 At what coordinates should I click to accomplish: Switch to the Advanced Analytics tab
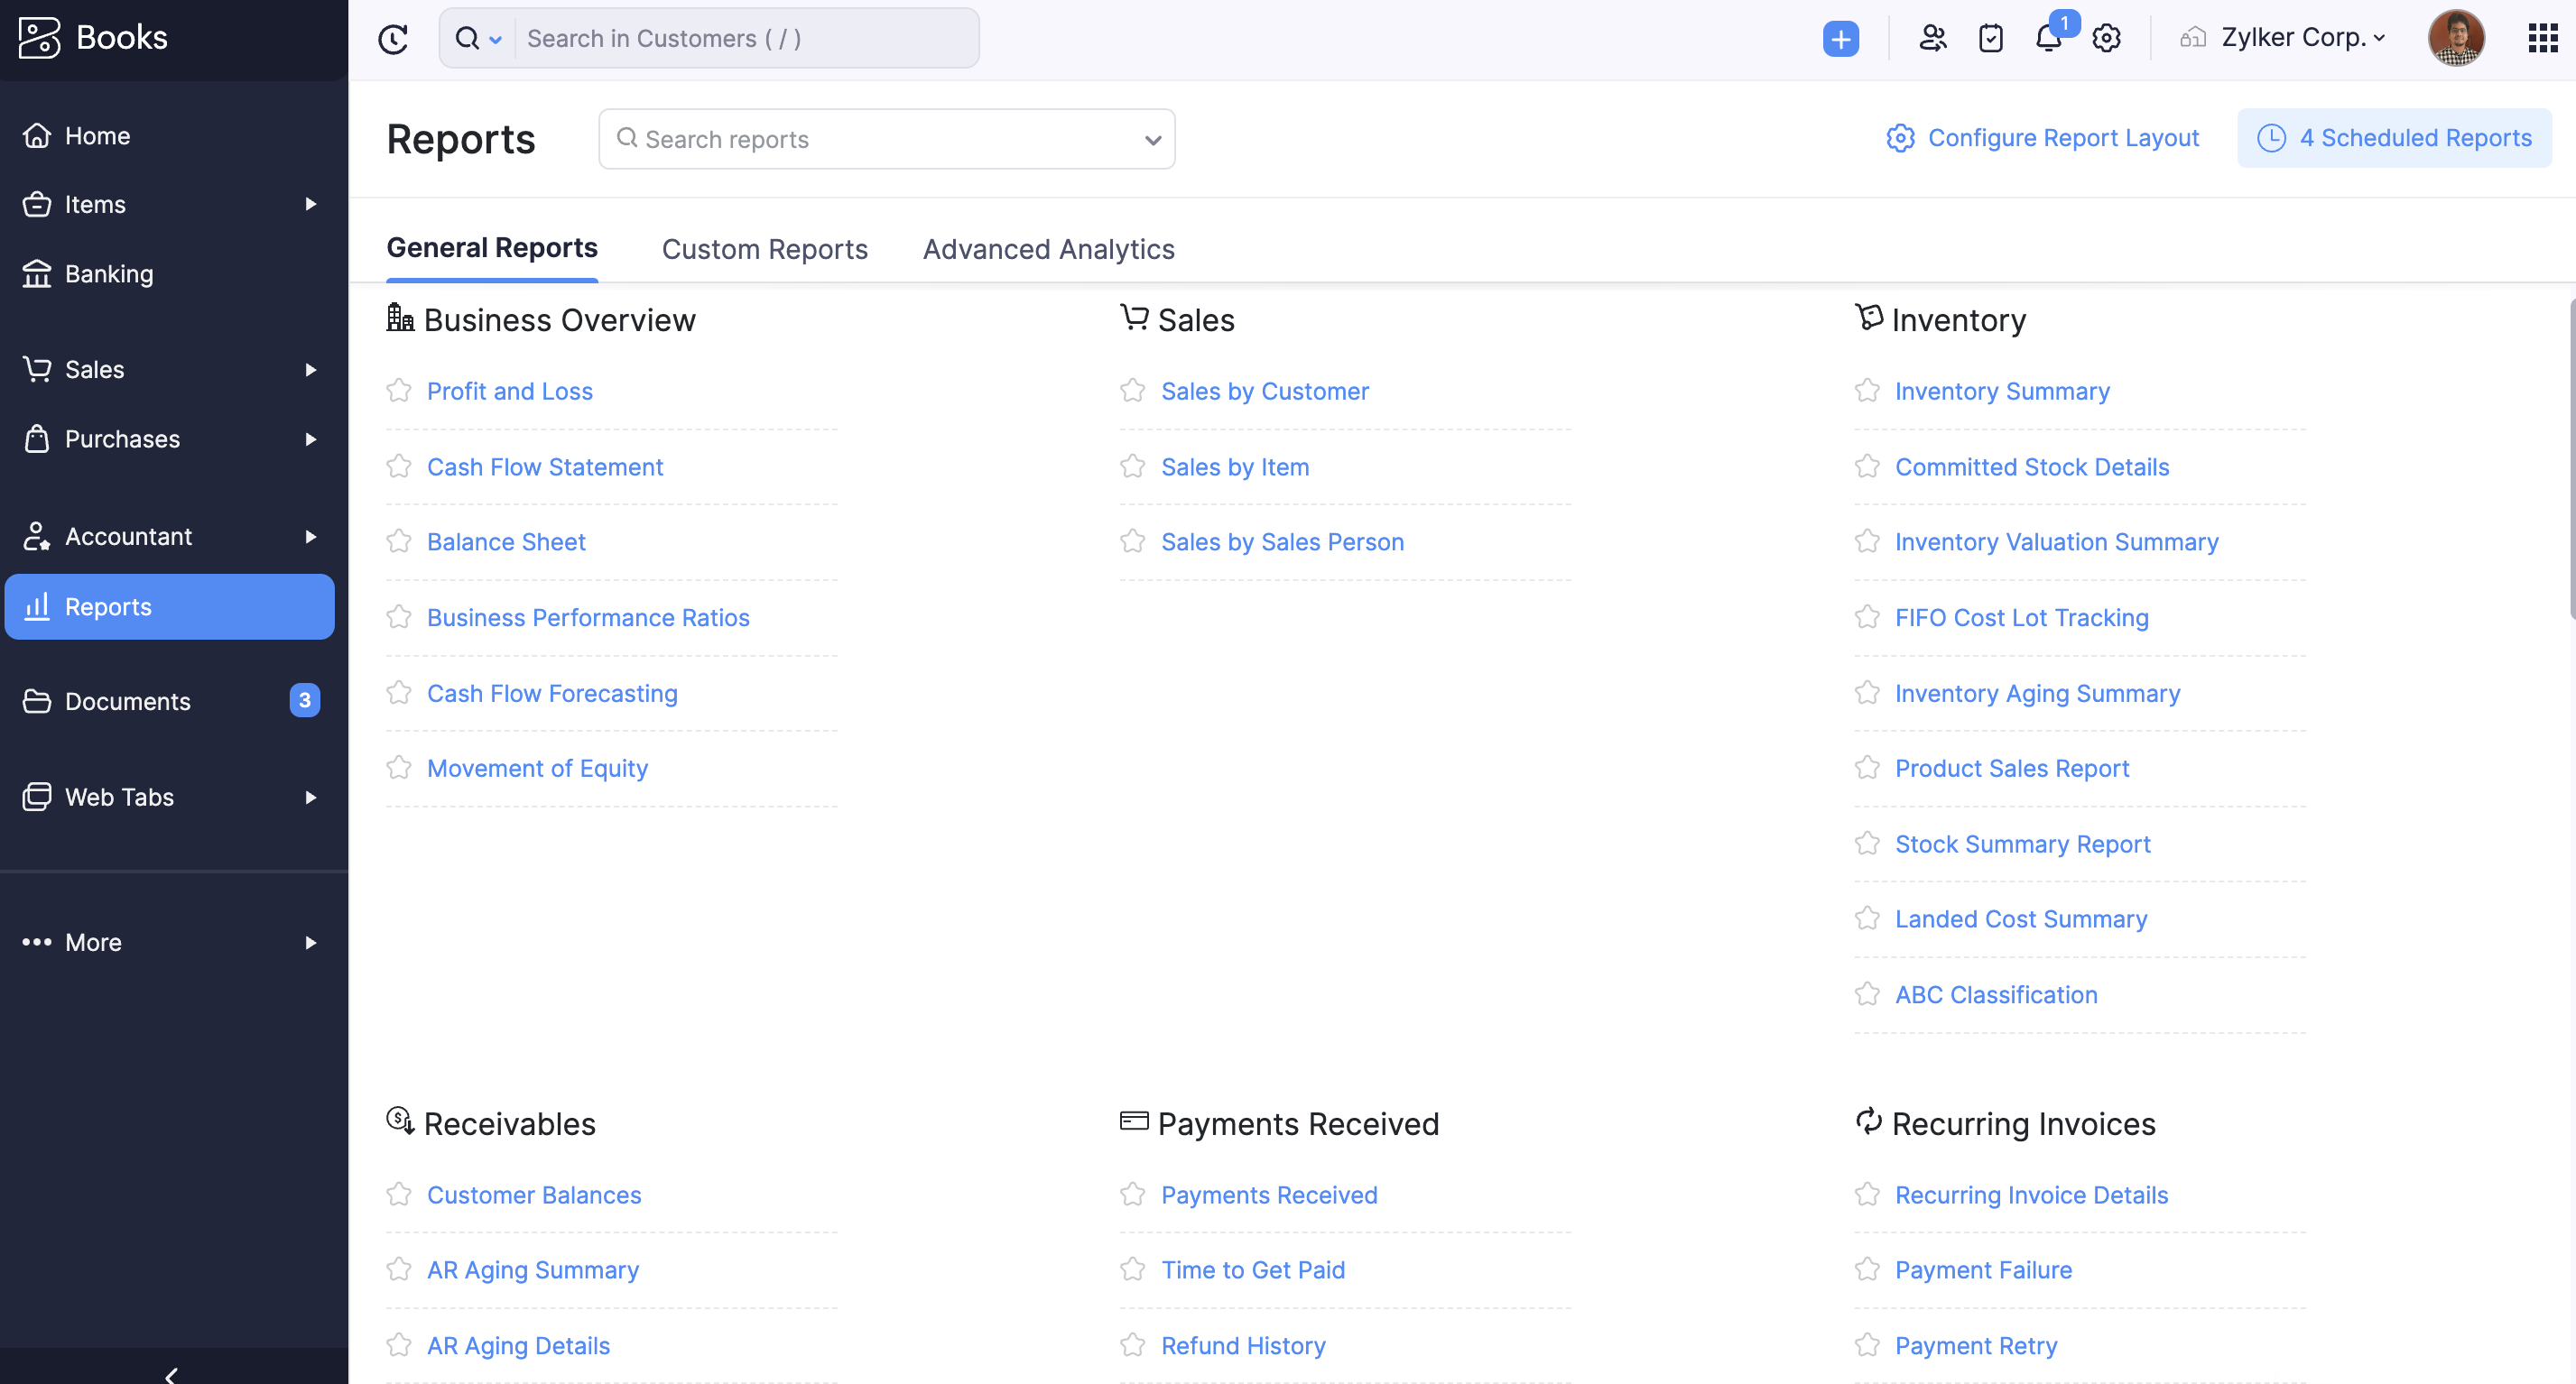pyautogui.click(x=1048, y=249)
